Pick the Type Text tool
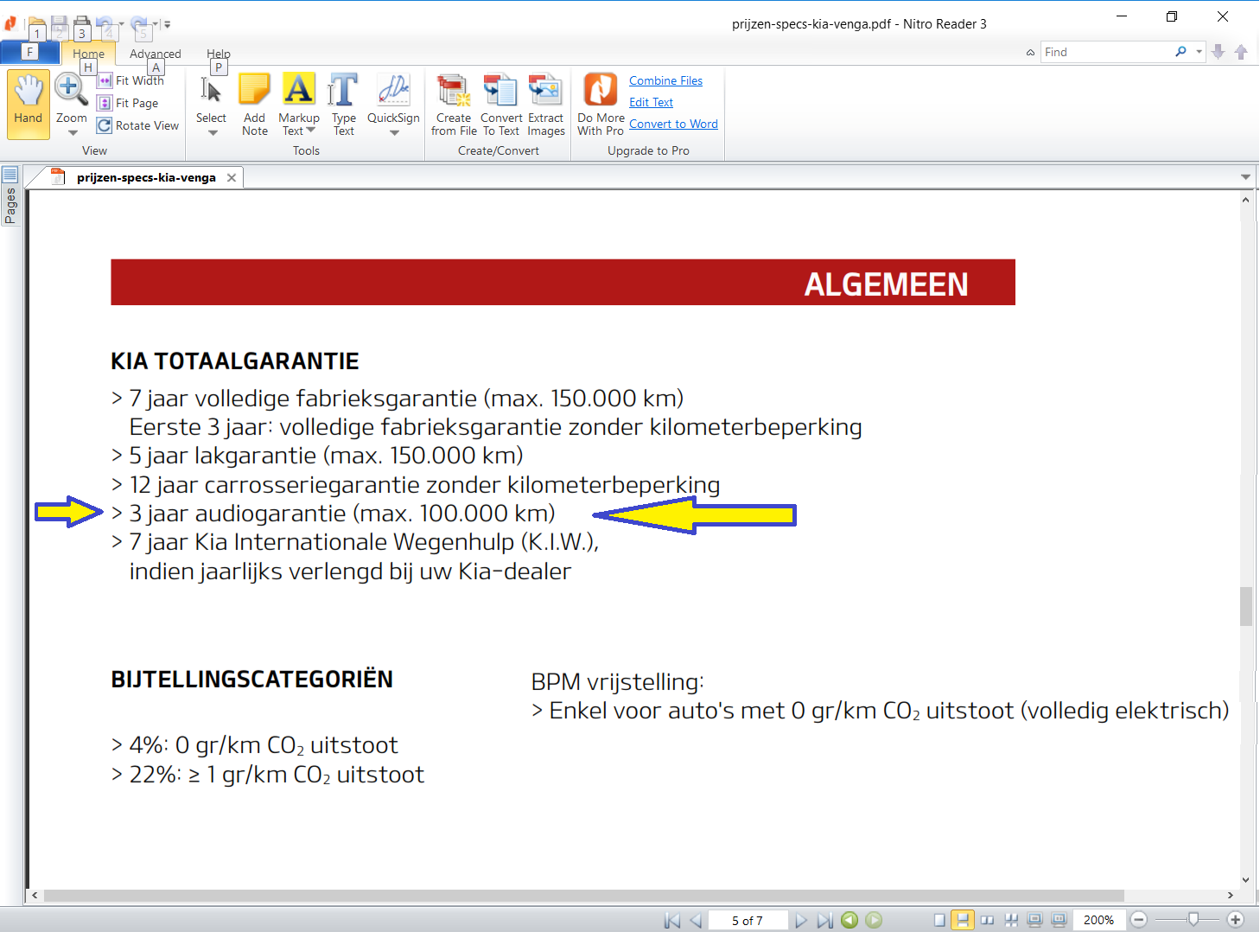 (x=344, y=105)
